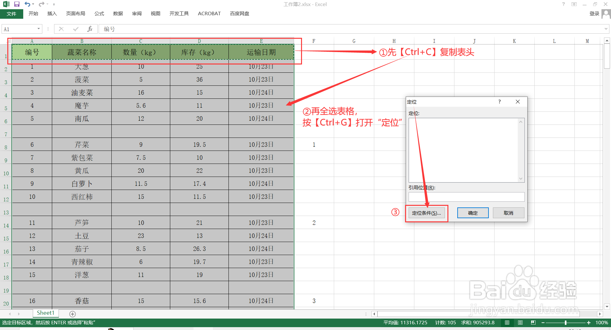Click header cell 蔬菜名称
This screenshot has height=330, width=611.
82,52
